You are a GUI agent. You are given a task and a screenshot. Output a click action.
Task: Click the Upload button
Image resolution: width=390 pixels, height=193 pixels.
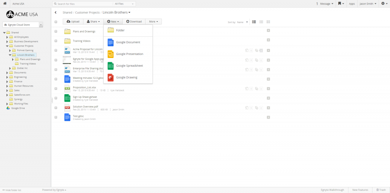pos(73,22)
